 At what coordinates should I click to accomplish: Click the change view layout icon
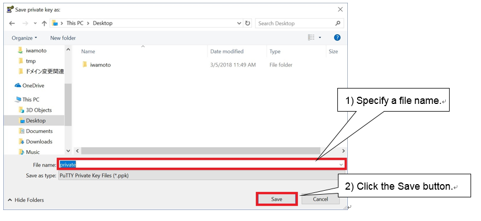[311, 37]
